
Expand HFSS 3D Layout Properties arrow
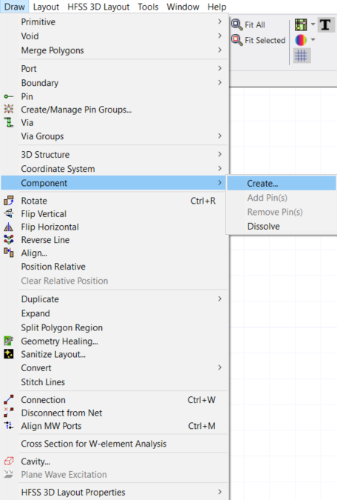(219, 492)
